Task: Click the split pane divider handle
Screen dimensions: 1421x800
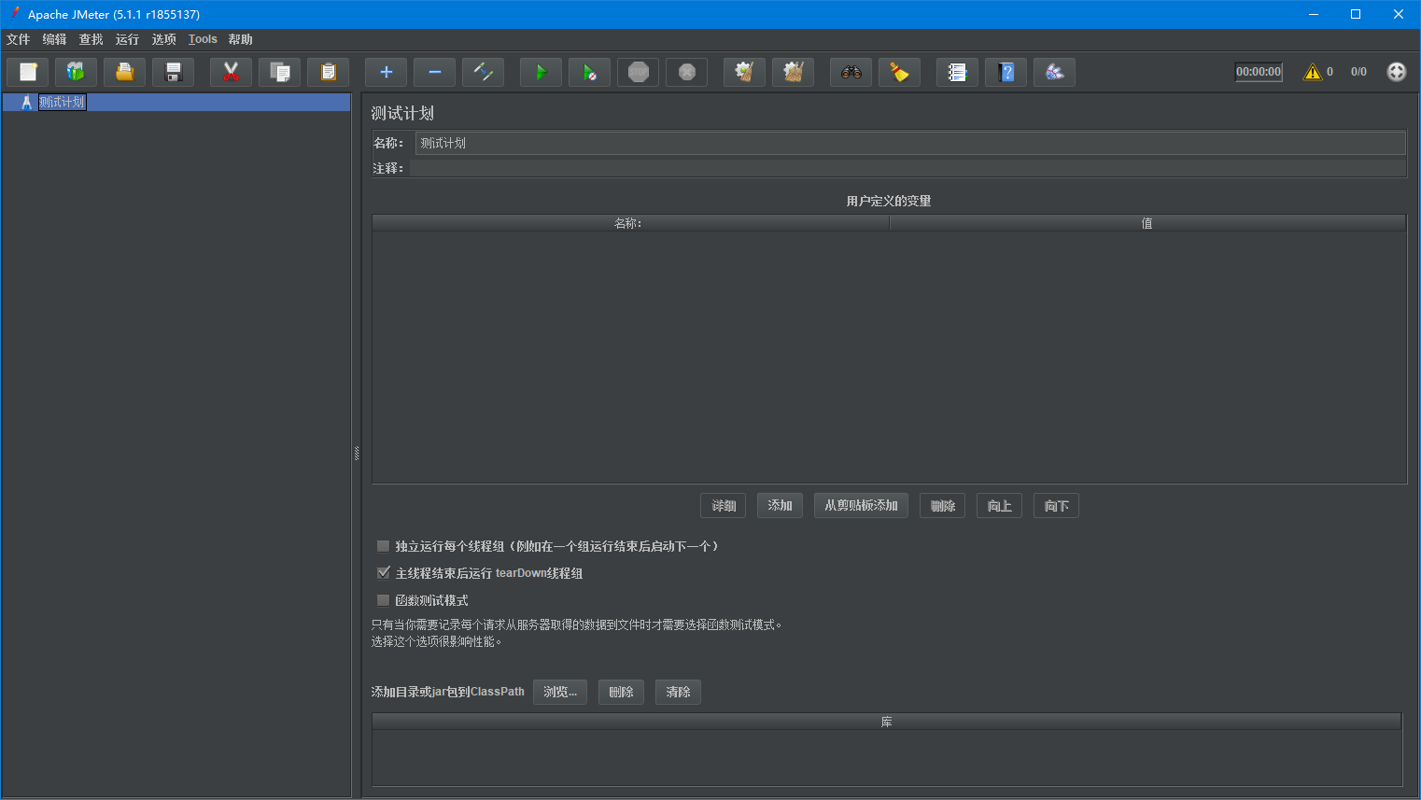Action: point(357,454)
